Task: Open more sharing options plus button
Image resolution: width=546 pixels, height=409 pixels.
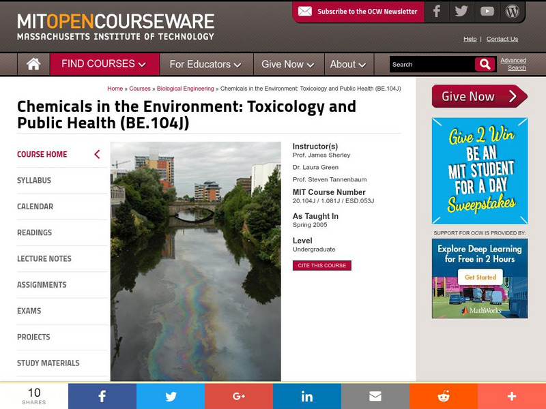Action: coord(512,396)
